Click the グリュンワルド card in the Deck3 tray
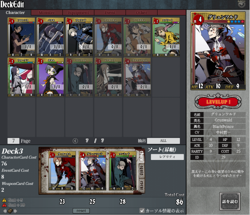This screenshot has width=250, height=215. (93, 171)
